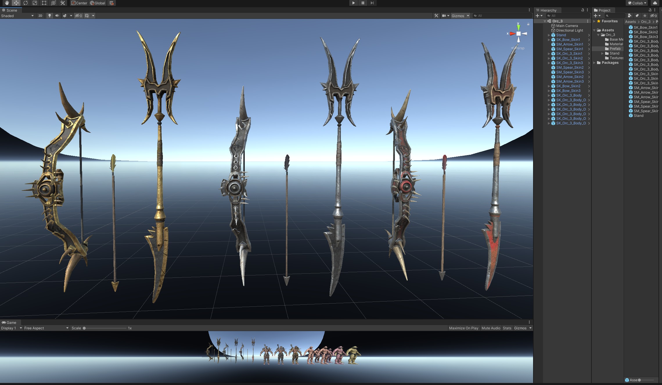Click the Hierarchy search field
Image resolution: width=662 pixels, height=385 pixels.
pyautogui.click(x=568, y=16)
